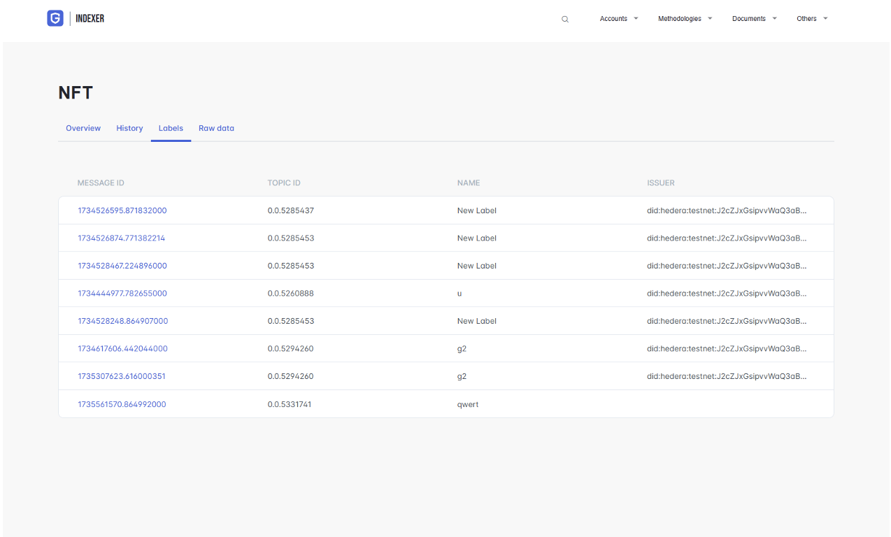Open the Documents dropdown menu
Screen dimensions: 891x537
click(754, 19)
